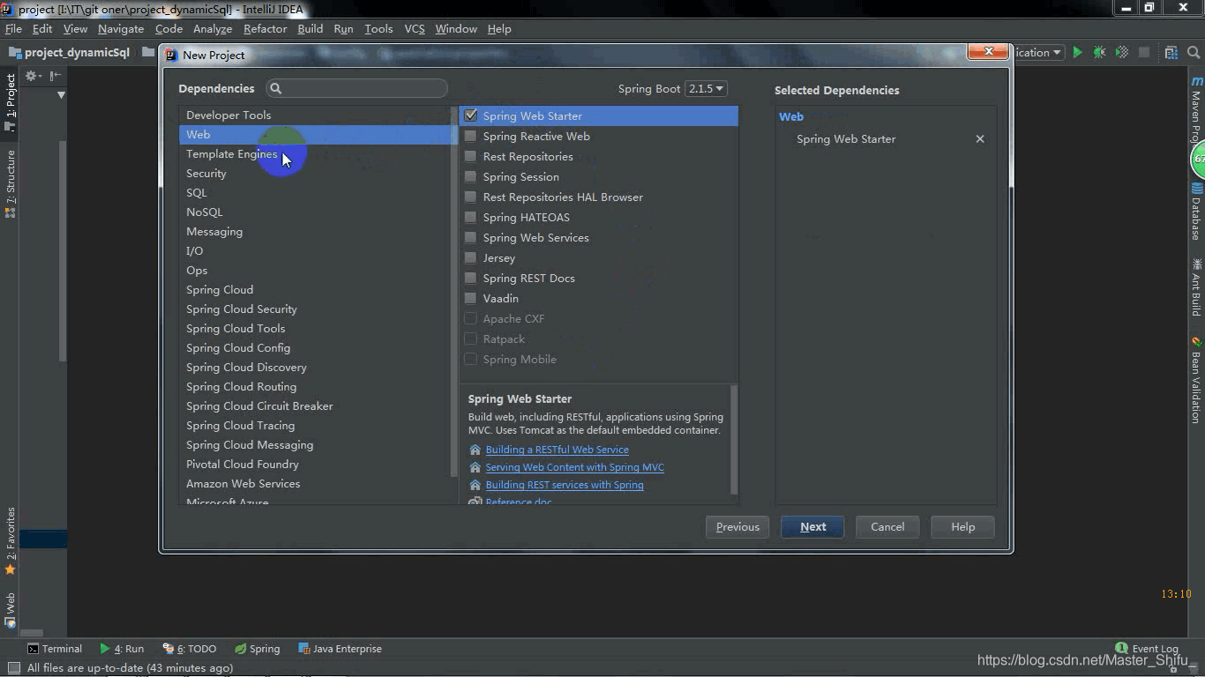Open the Maven Projects side tool window
Viewport: 1205px width, 677px height.
pos(1197,110)
